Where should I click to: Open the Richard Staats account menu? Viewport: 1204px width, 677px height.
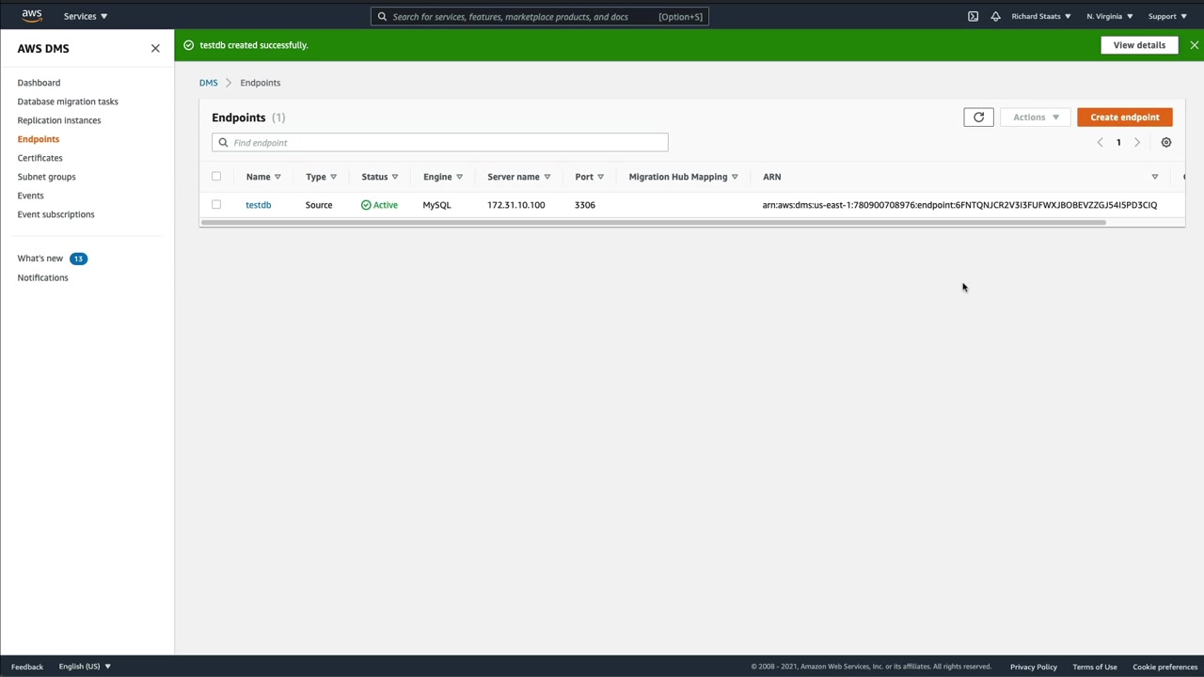(x=1040, y=16)
